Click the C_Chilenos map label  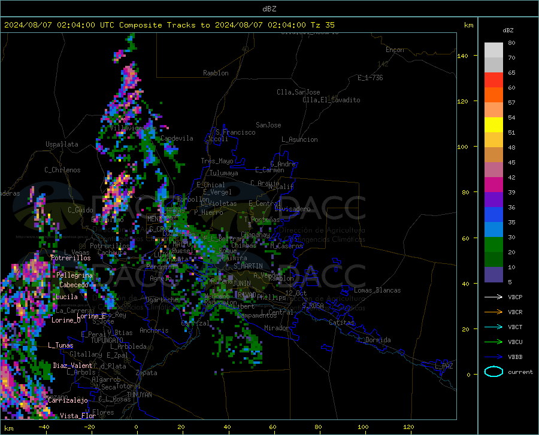pos(62,170)
